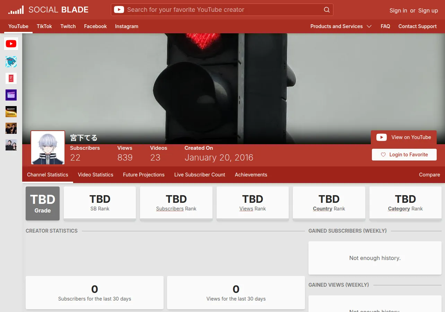
Task: Click the views count 839
Action: 125,158
